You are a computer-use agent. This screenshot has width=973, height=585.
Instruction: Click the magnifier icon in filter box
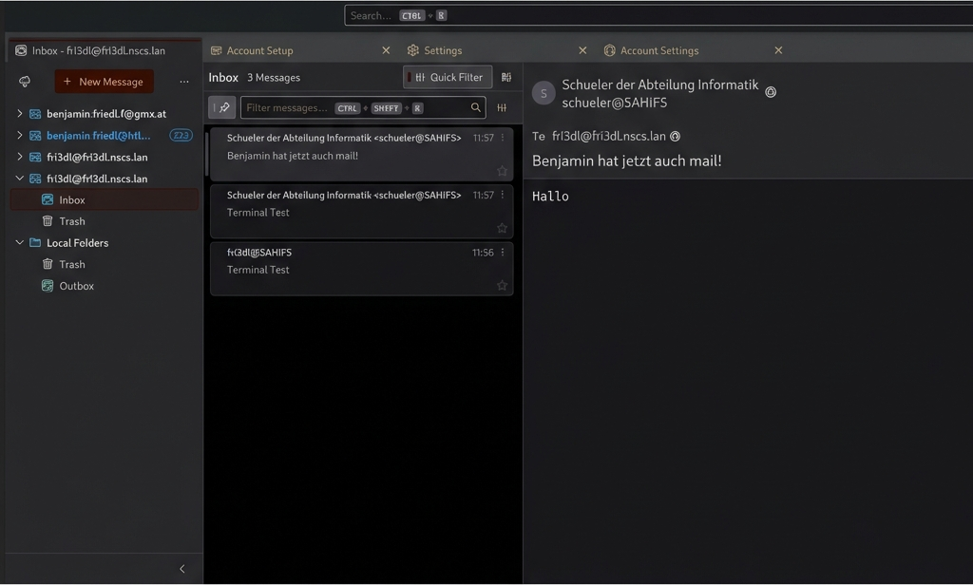(476, 108)
